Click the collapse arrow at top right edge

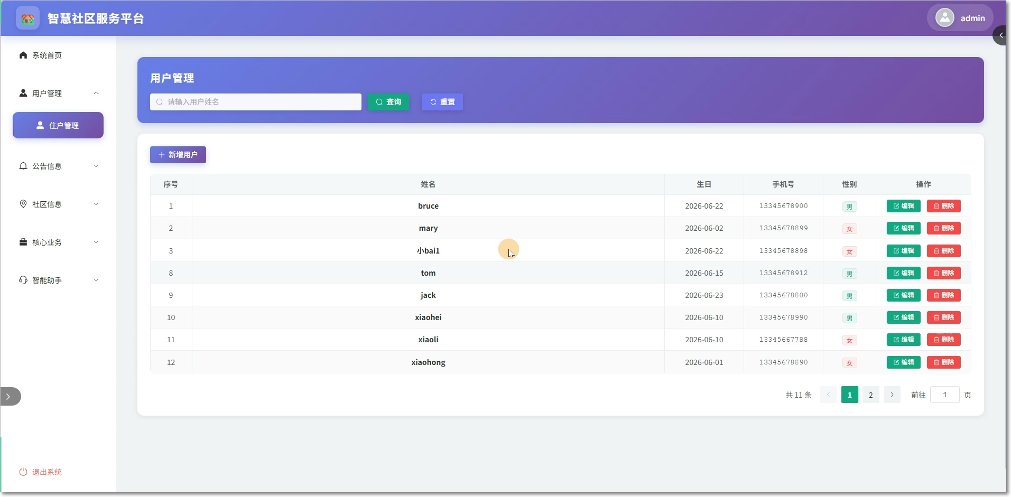tap(1001, 35)
